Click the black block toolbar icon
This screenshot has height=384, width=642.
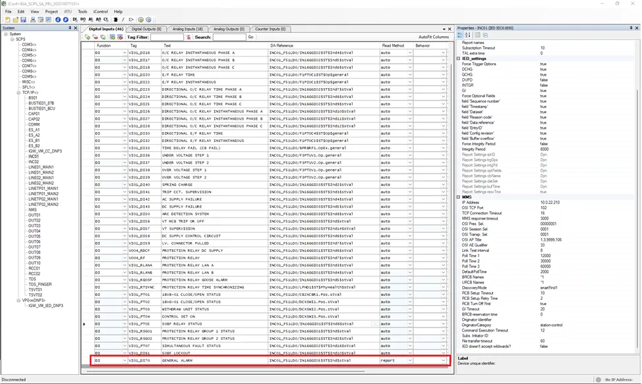click(x=116, y=20)
